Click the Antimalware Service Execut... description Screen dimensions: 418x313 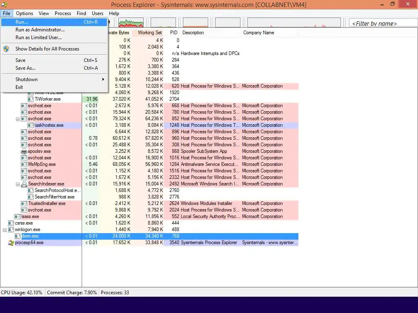(209, 164)
